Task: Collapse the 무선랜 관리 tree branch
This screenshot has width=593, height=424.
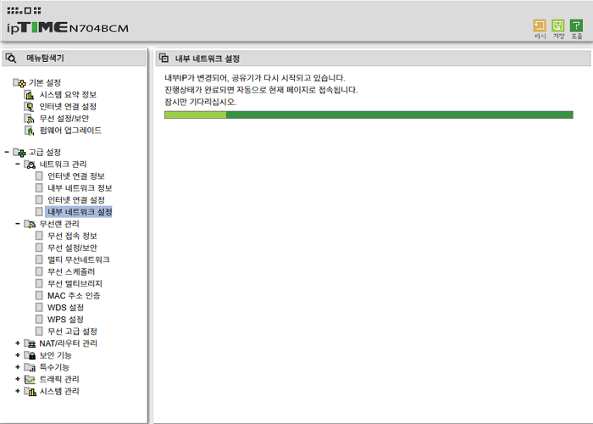Action: [x=18, y=224]
